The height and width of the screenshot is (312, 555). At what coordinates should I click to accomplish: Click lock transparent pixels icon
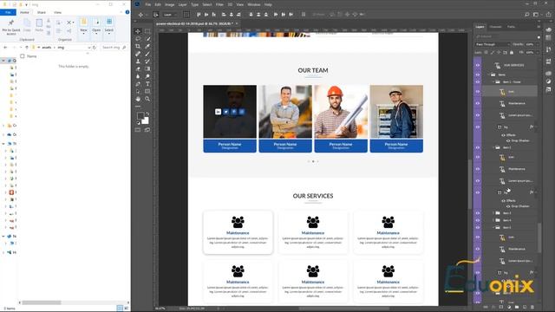(x=486, y=52)
